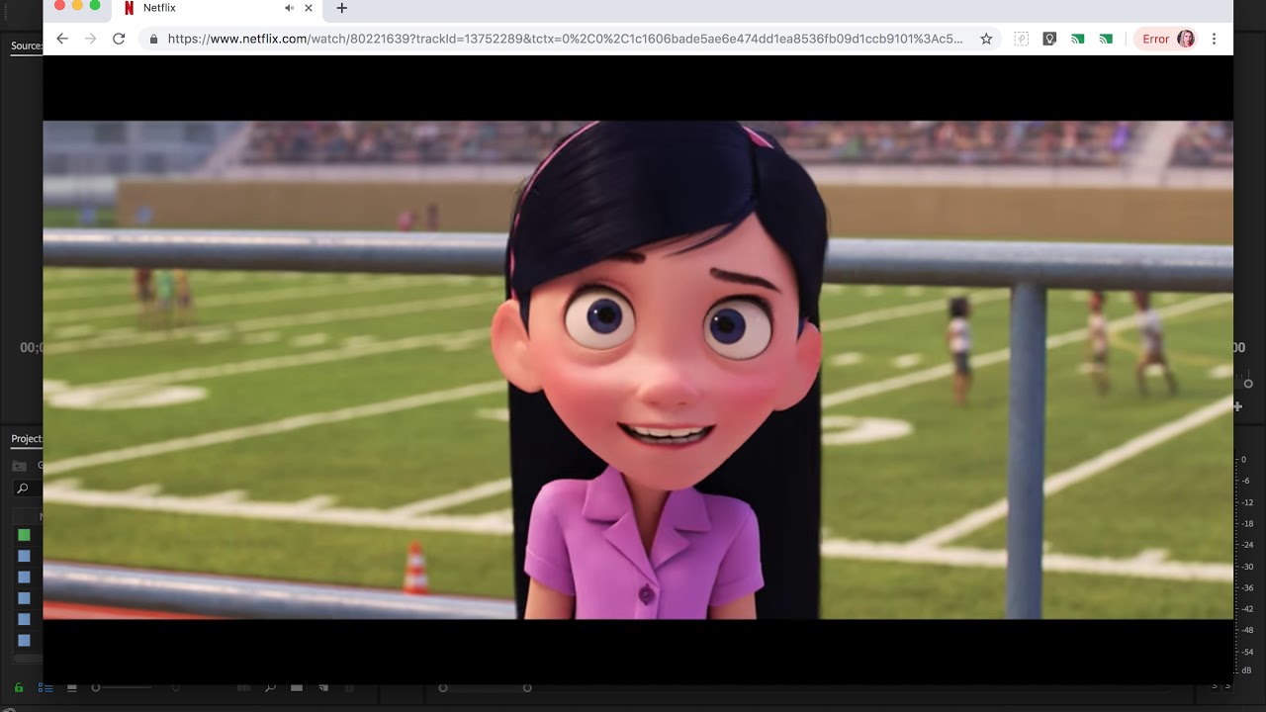
Task: Click the New Item icon in Project footer
Action: (x=322, y=687)
